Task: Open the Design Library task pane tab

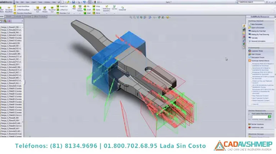Action: [x=244, y=30]
